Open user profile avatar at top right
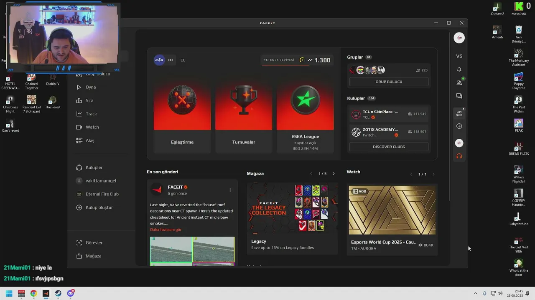The width and height of the screenshot is (535, 300). (x=459, y=38)
